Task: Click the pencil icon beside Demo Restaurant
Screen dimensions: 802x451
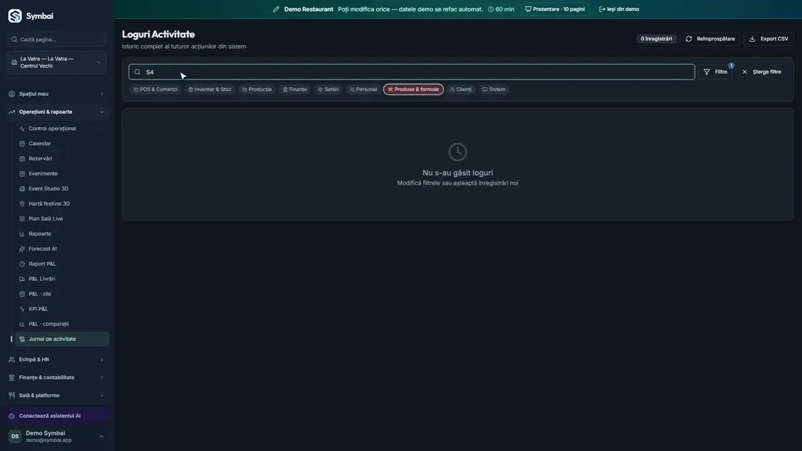Action: point(276,9)
